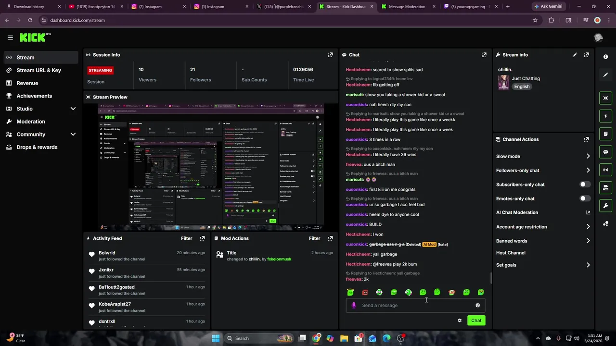This screenshot has height=346, width=616.
Task: Expand Account age restriction options
Action: pyautogui.click(x=588, y=227)
